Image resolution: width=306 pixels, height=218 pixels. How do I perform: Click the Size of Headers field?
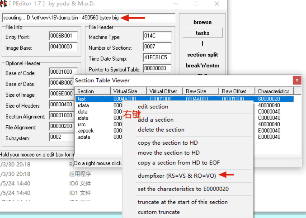pyautogui.click(x=61, y=104)
